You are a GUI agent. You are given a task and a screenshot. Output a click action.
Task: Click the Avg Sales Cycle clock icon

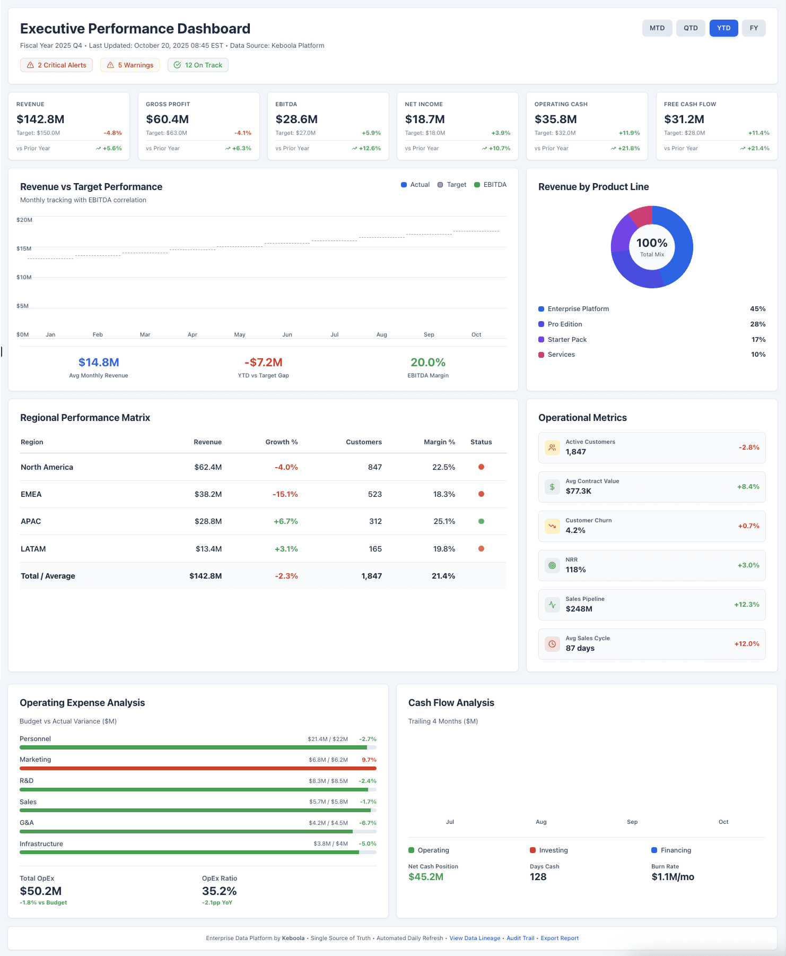[x=552, y=644]
